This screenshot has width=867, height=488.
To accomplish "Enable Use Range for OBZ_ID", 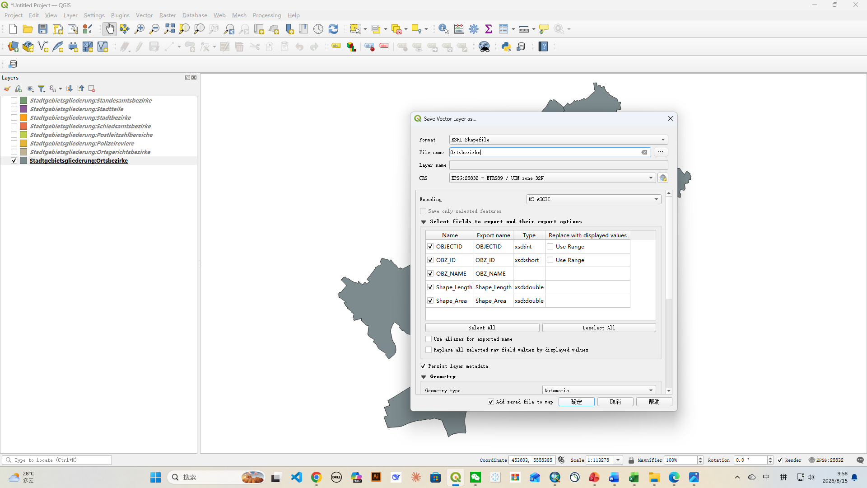I will [550, 260].
